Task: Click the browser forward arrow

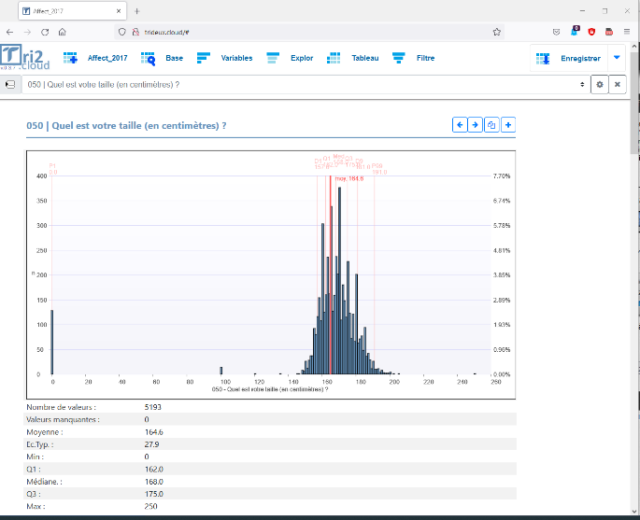Action: (27, 33)
